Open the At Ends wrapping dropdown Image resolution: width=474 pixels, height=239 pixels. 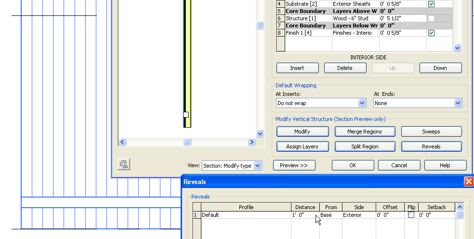pos(458,103)
